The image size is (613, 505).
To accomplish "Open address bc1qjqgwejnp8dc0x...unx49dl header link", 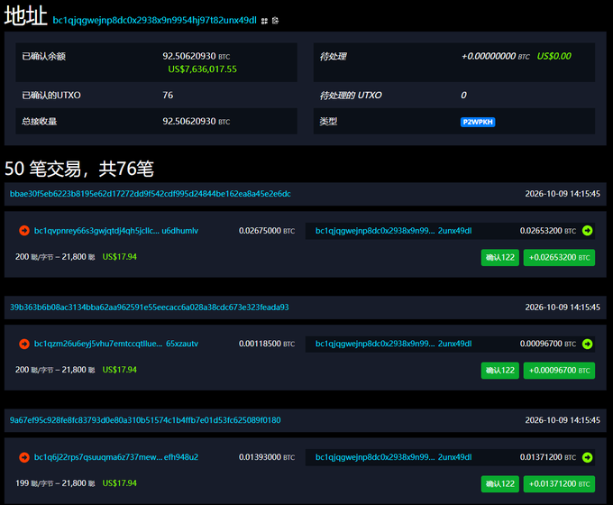I will pos(155,21).
